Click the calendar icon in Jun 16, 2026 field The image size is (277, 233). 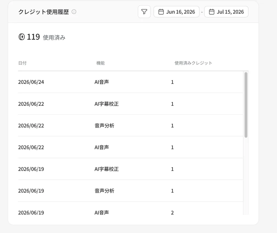(x=161, y=12)
